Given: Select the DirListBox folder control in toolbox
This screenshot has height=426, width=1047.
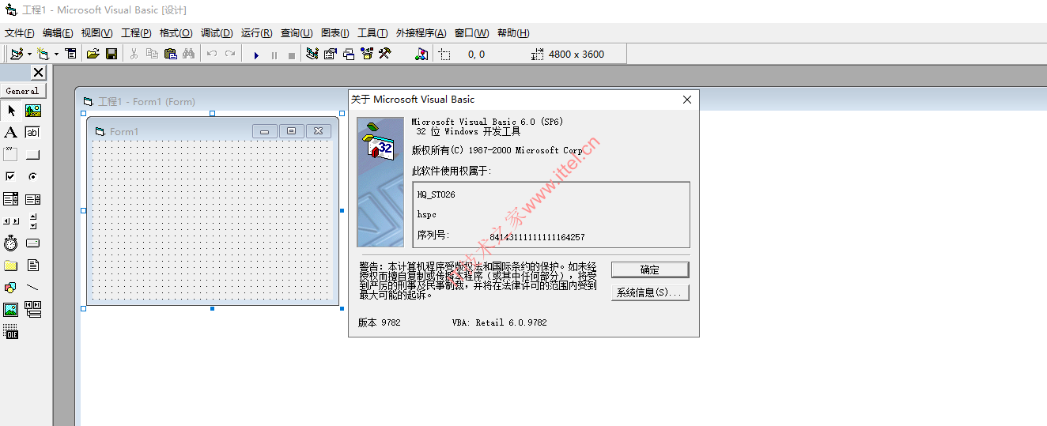Looking at the screenshot, I should pos(11,266).
